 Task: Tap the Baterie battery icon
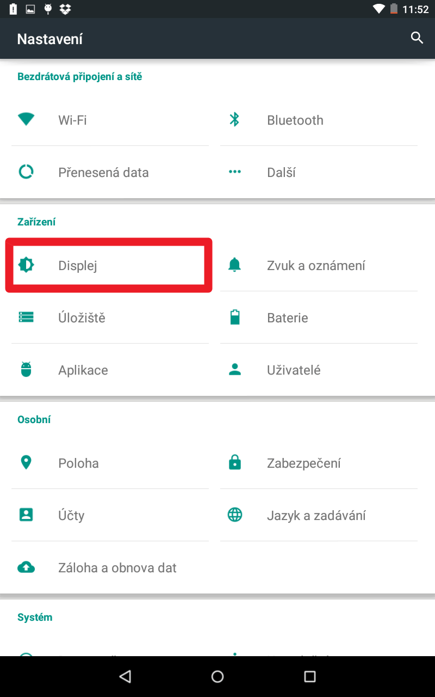234,317
